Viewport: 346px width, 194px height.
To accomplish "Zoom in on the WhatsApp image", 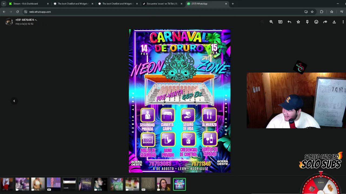I will (271, 22).
